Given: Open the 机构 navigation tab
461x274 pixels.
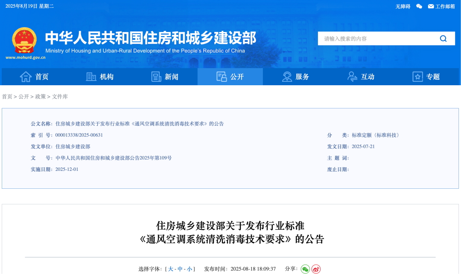Looking at the screenshot, I should 99,77.
